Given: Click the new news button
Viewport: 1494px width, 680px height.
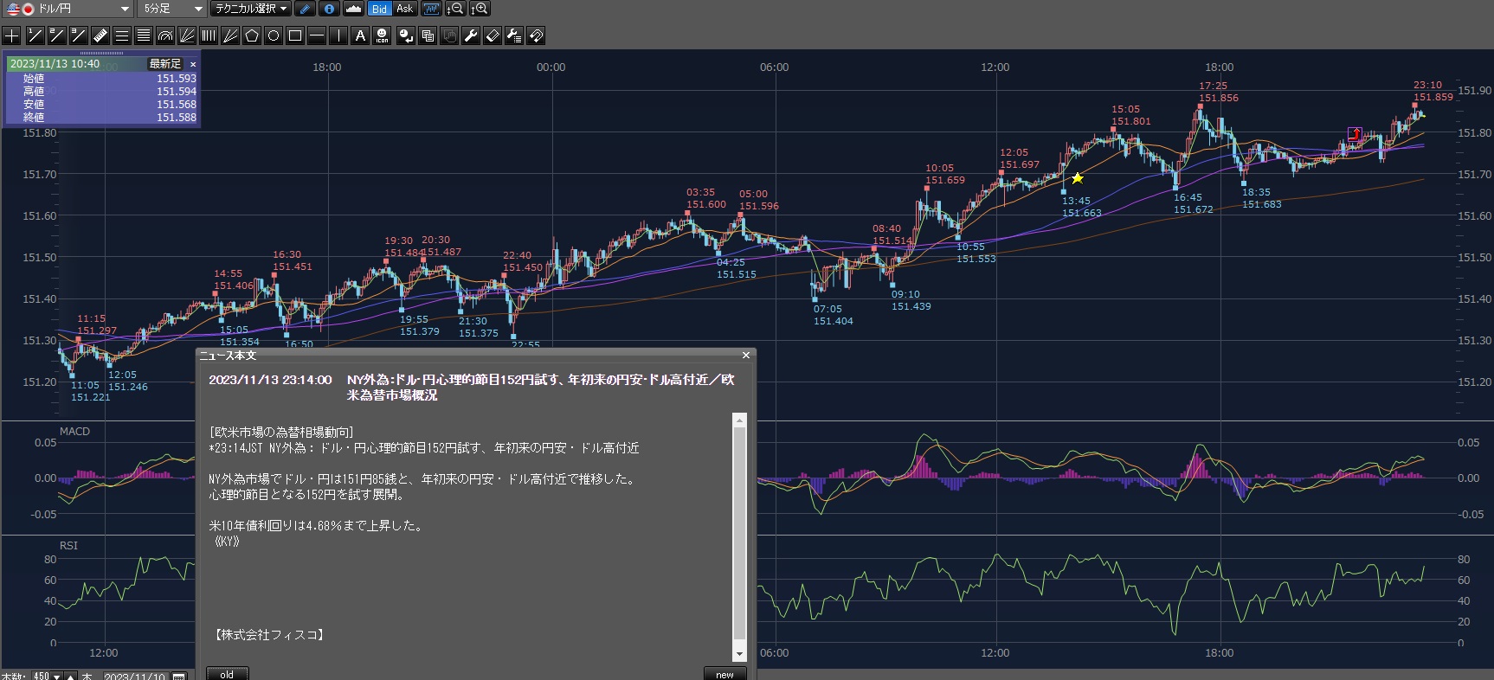Looking at the screenshot, I should click(x=724, y=674).
